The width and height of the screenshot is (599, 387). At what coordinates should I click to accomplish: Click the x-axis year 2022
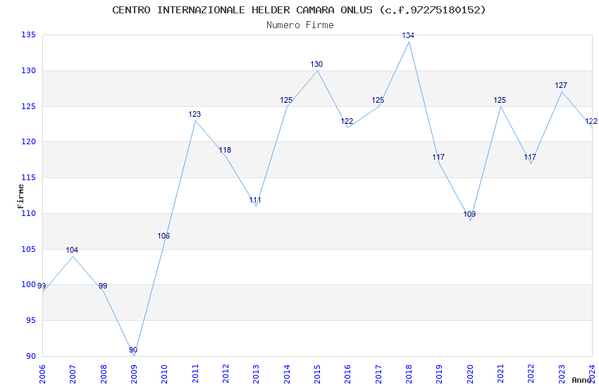click(x=531, y=374)
